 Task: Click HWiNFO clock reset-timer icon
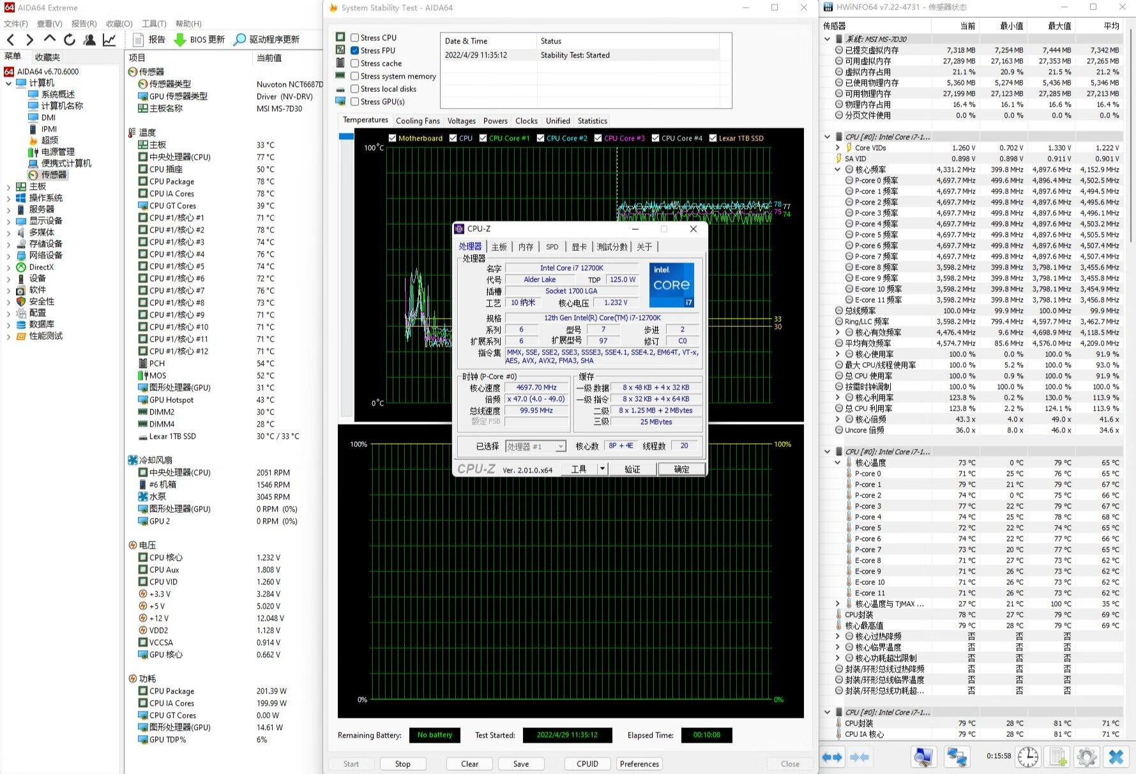click(1027, 757)
